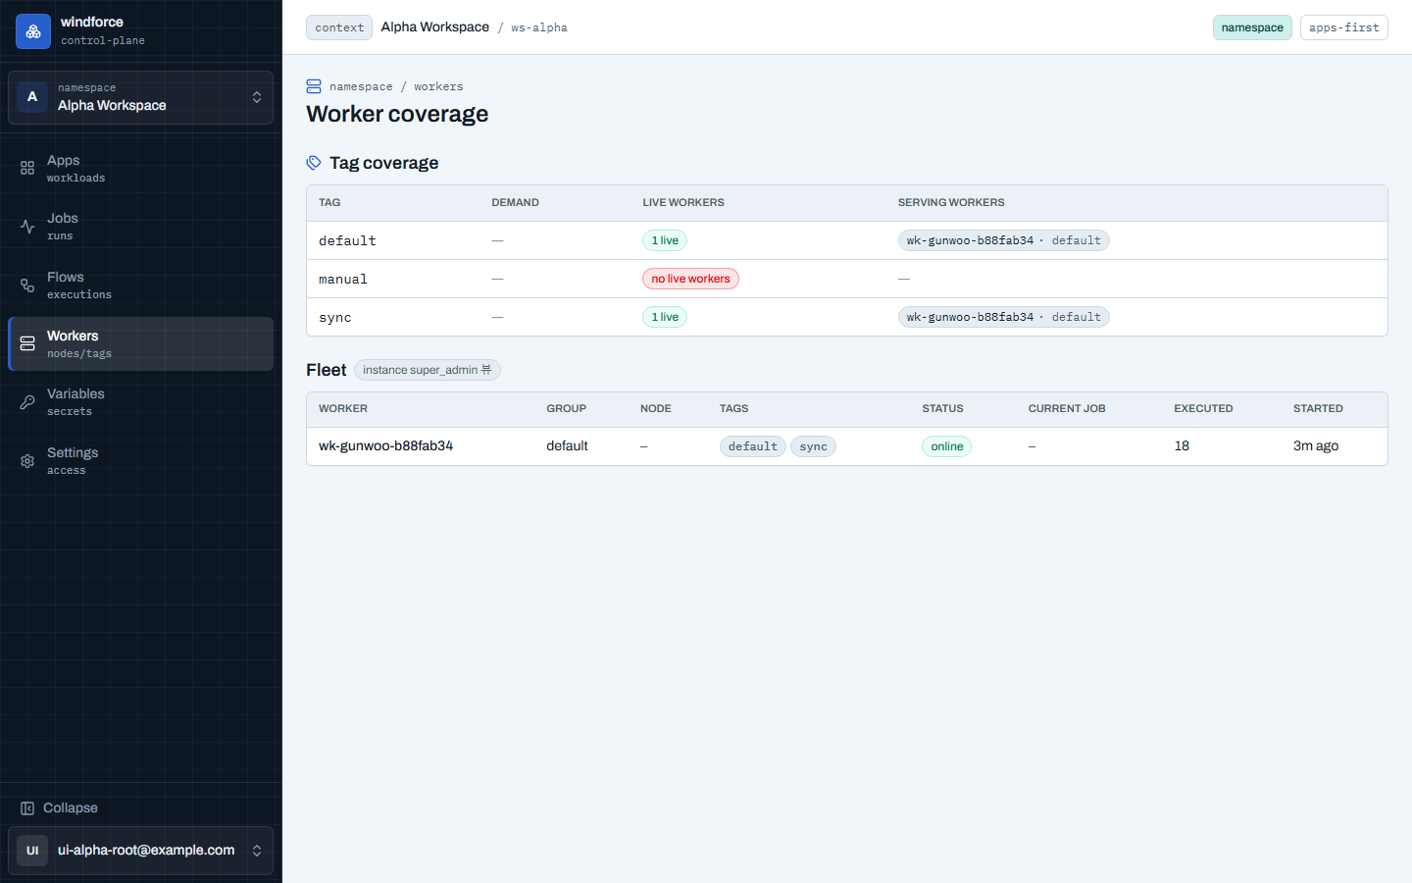Click the '1 live' badge in sync row

[x=665, y=317]
